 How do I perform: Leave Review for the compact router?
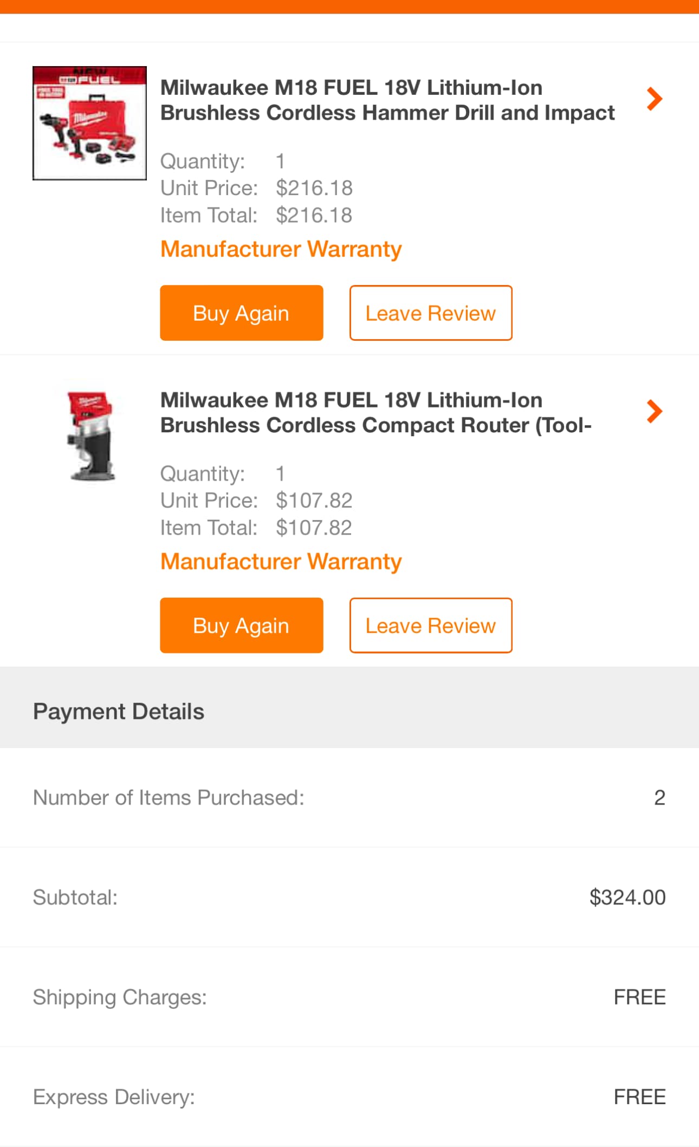click(x=431, y=626)
